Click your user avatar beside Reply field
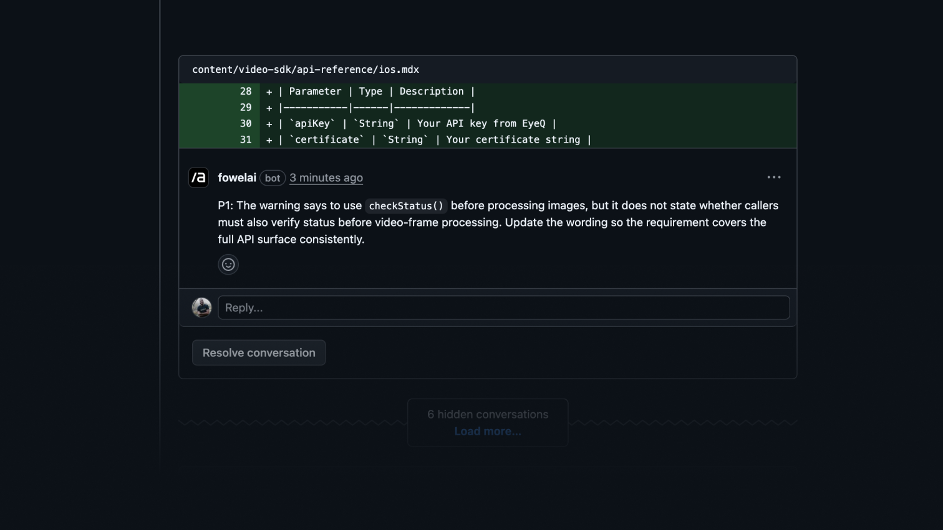The width and height of the screenshot is (943, 530). coord(201,308)
